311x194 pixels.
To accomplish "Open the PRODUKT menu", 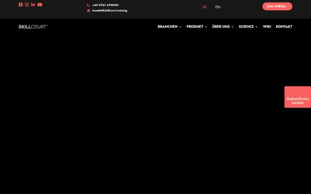I will [195, 26].
